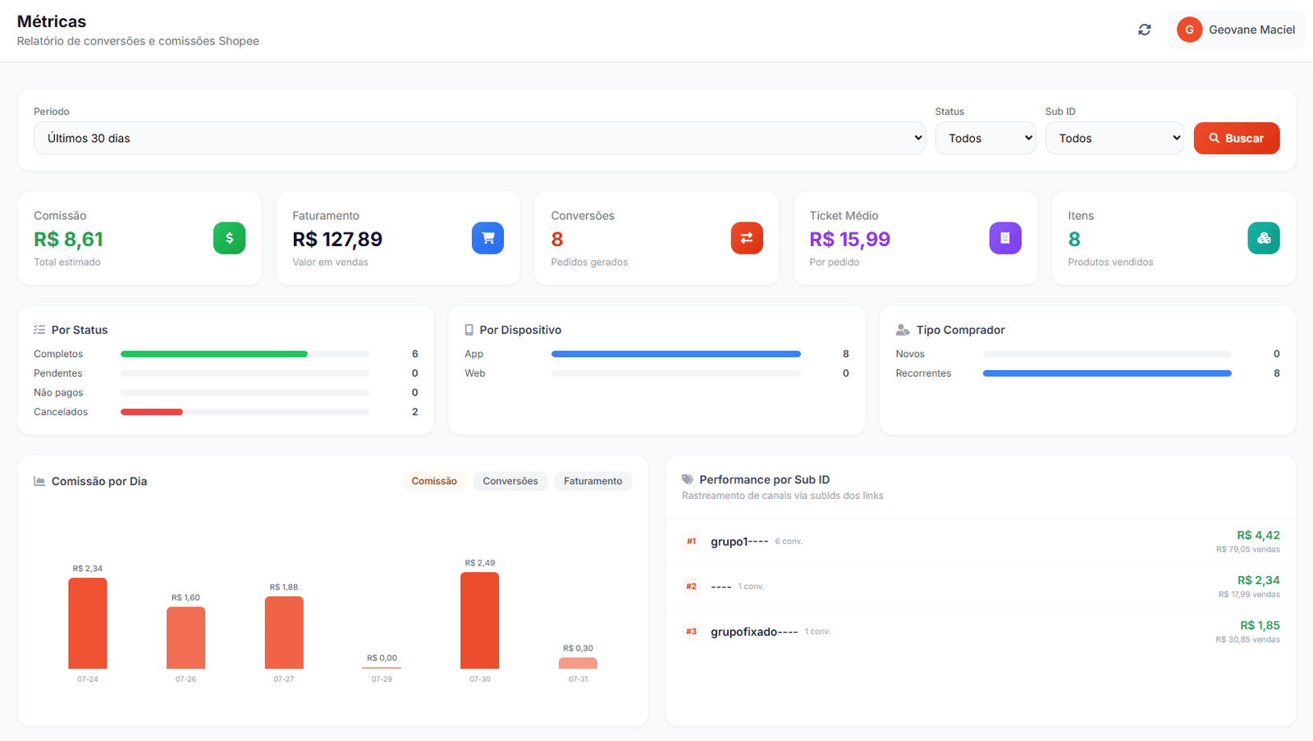
Task: Select the #2 ---- Sub ID row
Action: [x=981, y=587]
